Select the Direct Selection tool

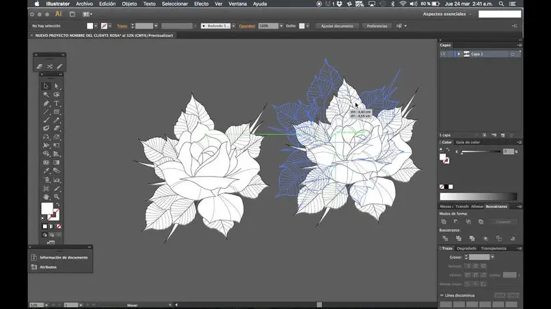pos(57,86)
